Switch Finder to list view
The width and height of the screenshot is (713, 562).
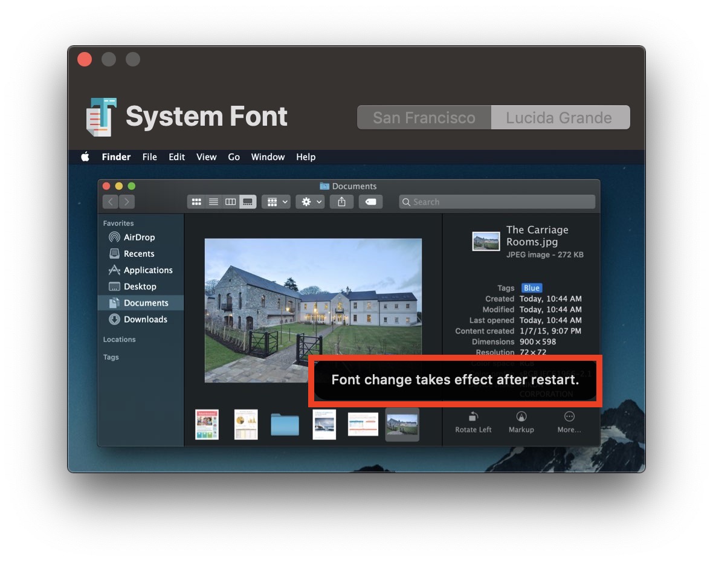pos(213,202)
